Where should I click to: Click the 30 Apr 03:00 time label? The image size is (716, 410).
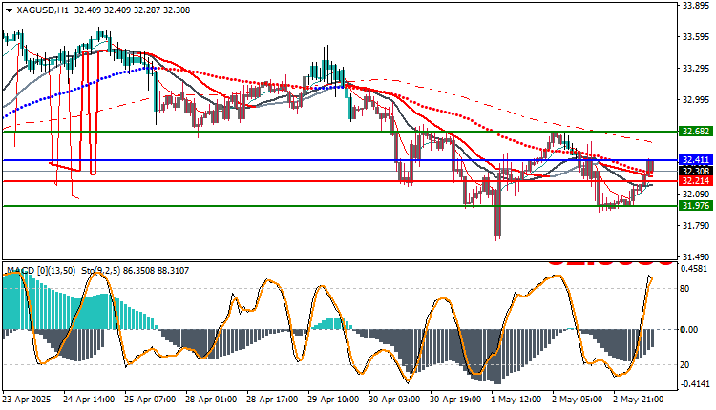[x=394, y=400]
